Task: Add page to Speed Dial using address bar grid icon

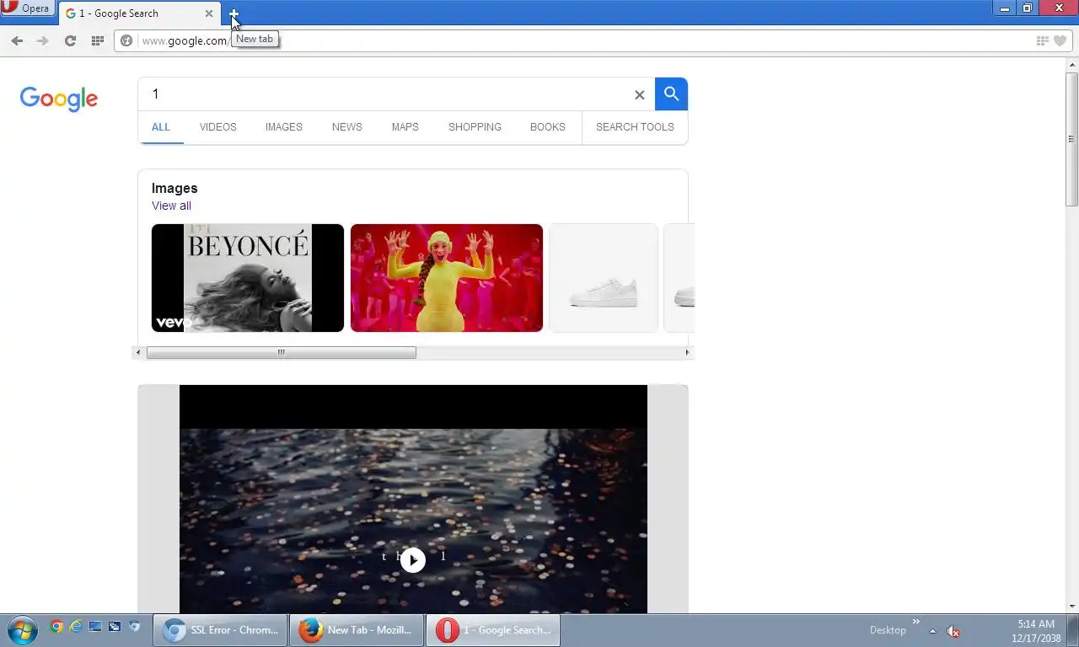Action: coord(1043,40)
